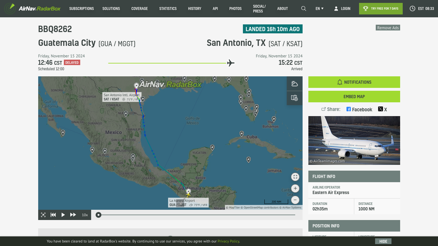
Task: Open the weather layer icon on map
Action: [294, 84]
